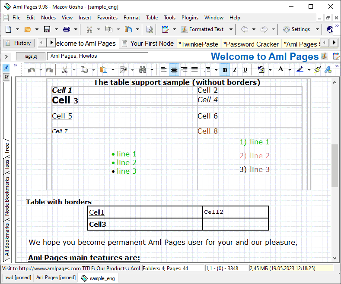Undo last edit in editor toolbar
Screen dimensions: 341x284
pyautogui.click(x=32, y=70)
